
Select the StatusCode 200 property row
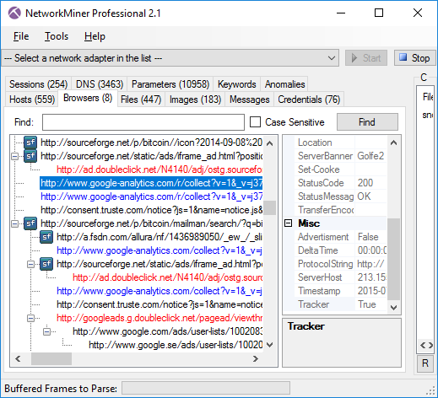pyautogui.click(x=340, y=183)
